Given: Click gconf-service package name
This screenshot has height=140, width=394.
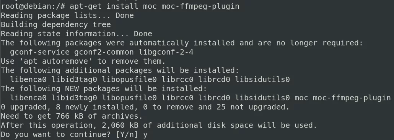Looking at the screenshot, I should click(x=40, y=52).
